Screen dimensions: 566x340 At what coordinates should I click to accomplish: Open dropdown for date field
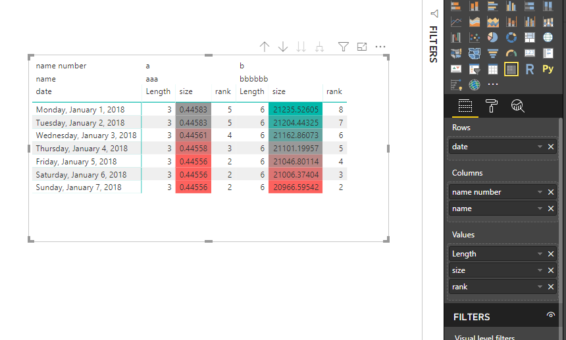pos(540,147)
